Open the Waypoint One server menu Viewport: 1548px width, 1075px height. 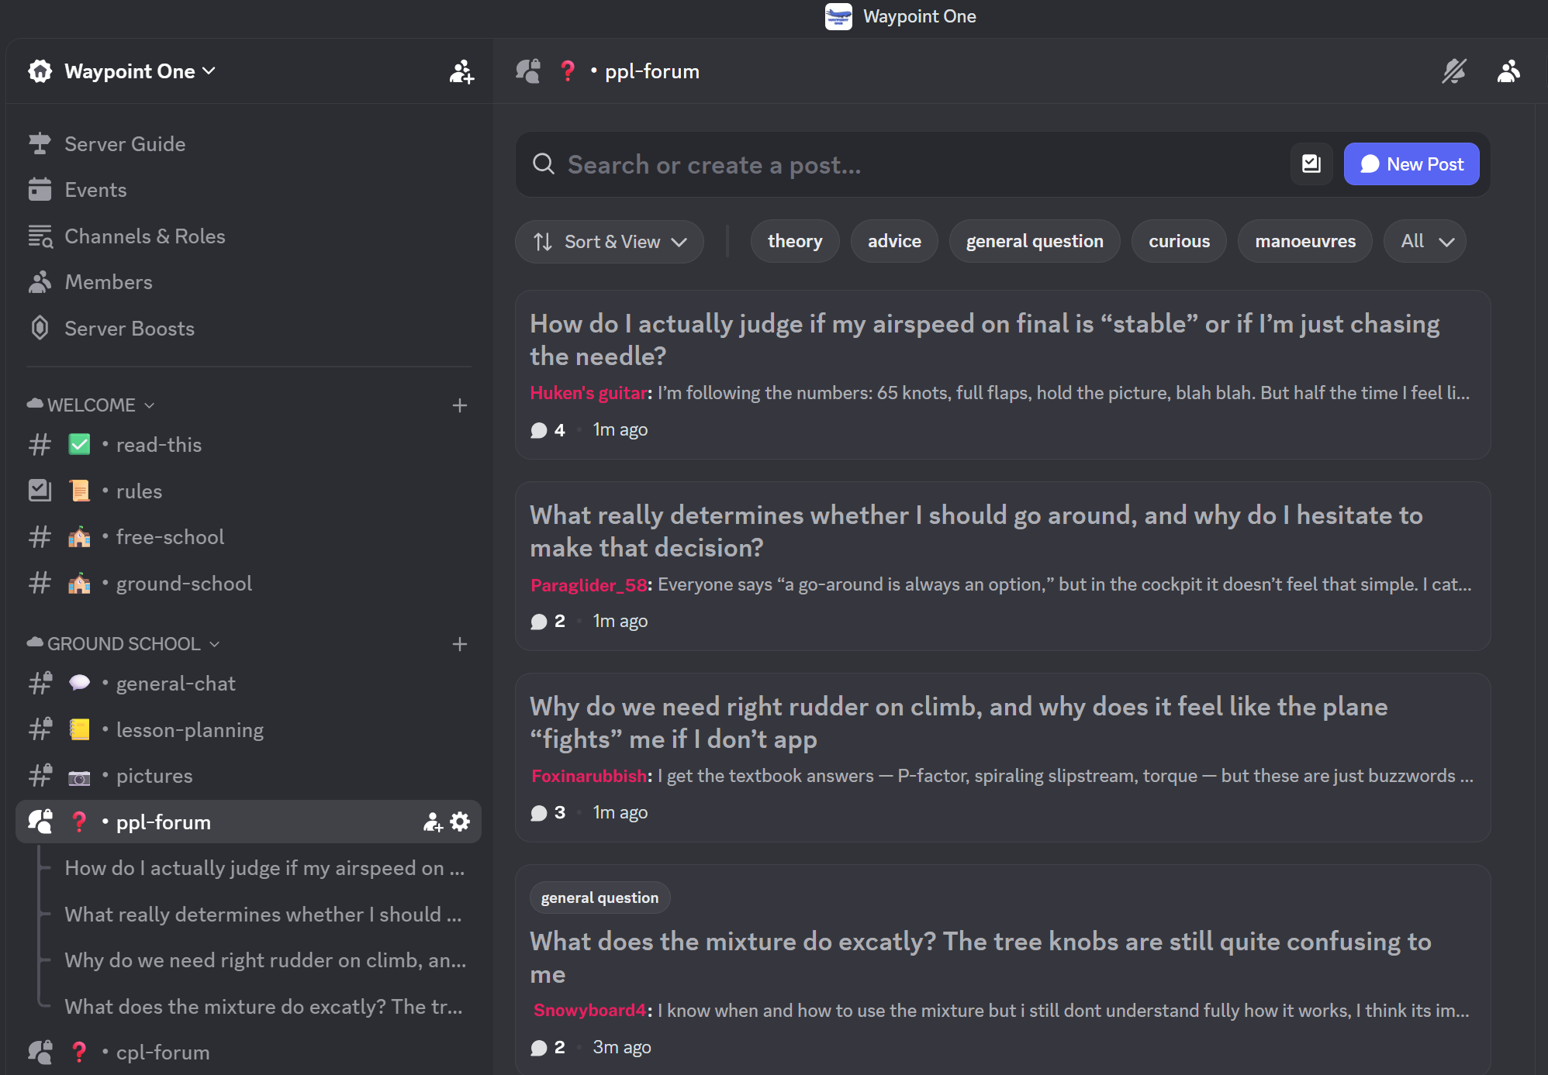(130, 71)
